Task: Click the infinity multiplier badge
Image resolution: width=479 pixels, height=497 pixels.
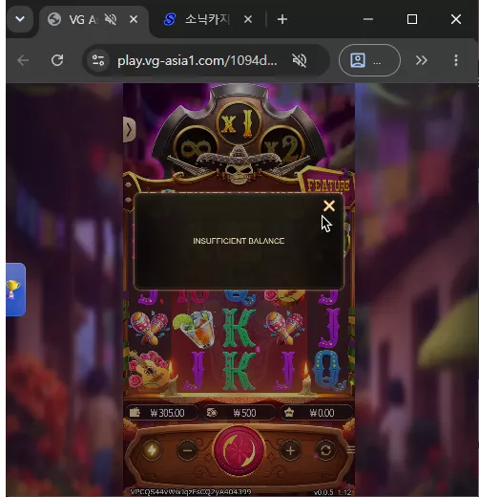Action: (x=196, y=148)
